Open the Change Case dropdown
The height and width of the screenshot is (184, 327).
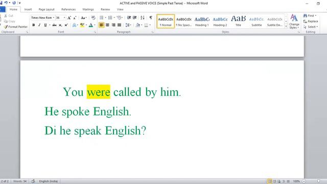[84, 18]
